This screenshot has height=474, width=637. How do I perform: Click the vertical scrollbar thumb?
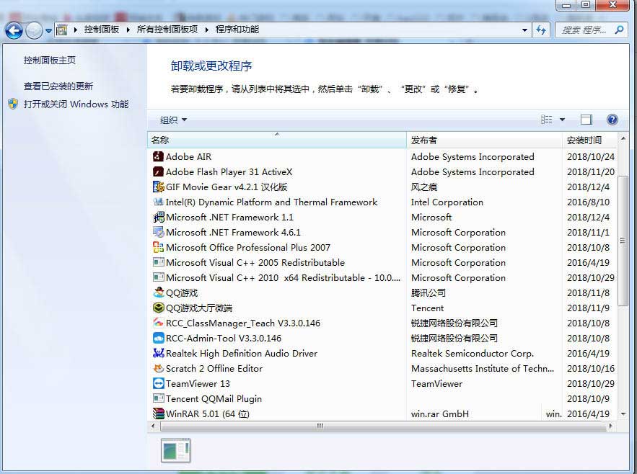(x=623, y=241)
